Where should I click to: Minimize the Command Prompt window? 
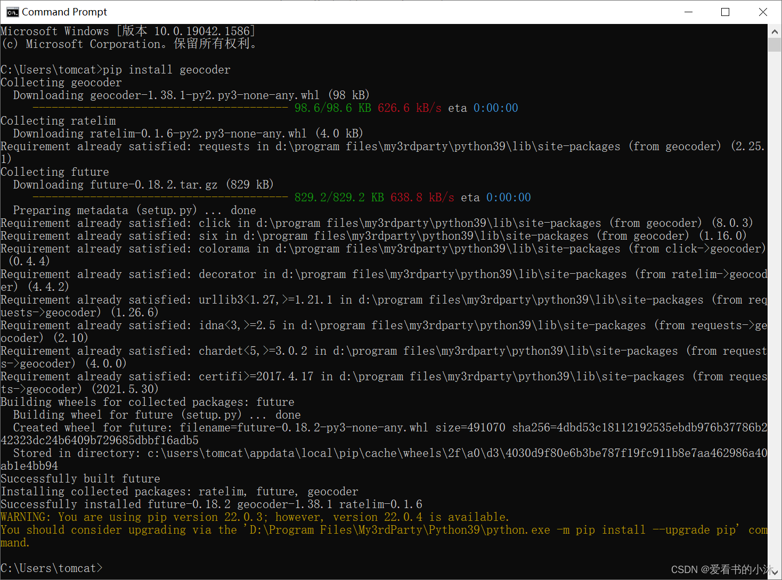[x=688, y=12]
